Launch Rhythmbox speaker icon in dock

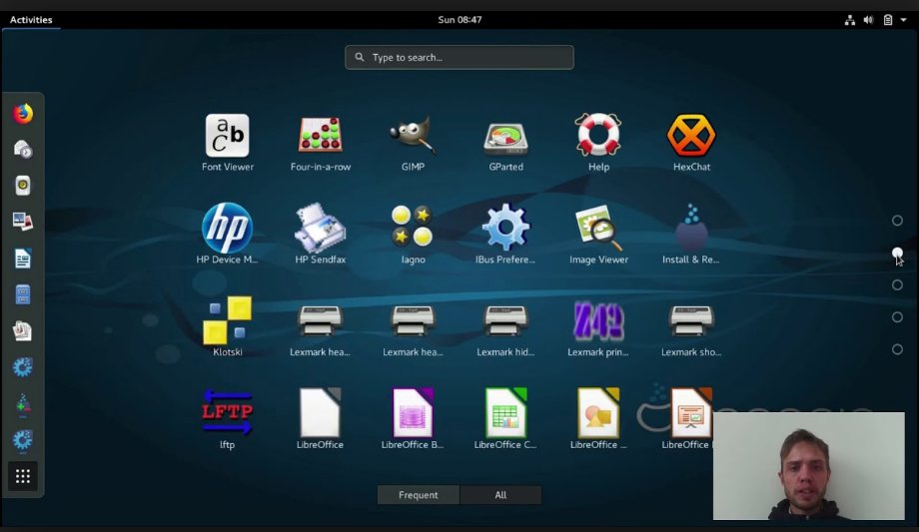[23, 186]
